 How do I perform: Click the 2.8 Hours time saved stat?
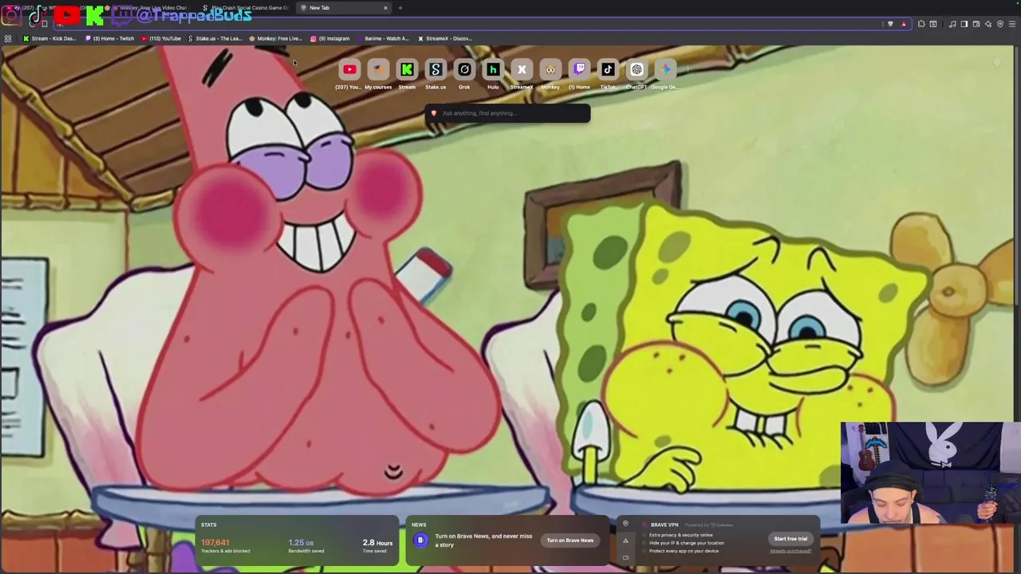(377, 545)
